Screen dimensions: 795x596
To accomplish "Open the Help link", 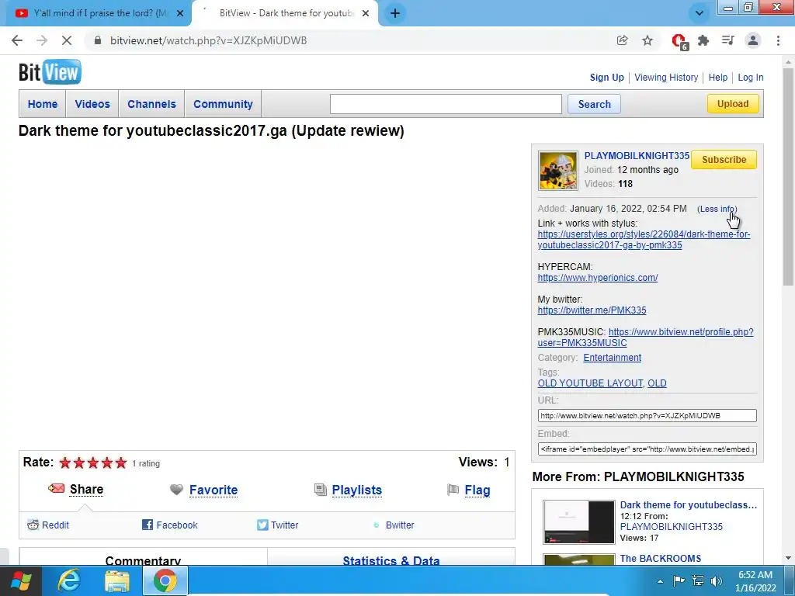I will [x=718, y=78].
